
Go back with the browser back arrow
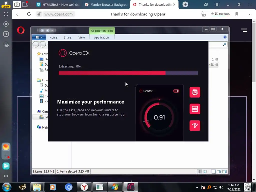tap(18, 14)
